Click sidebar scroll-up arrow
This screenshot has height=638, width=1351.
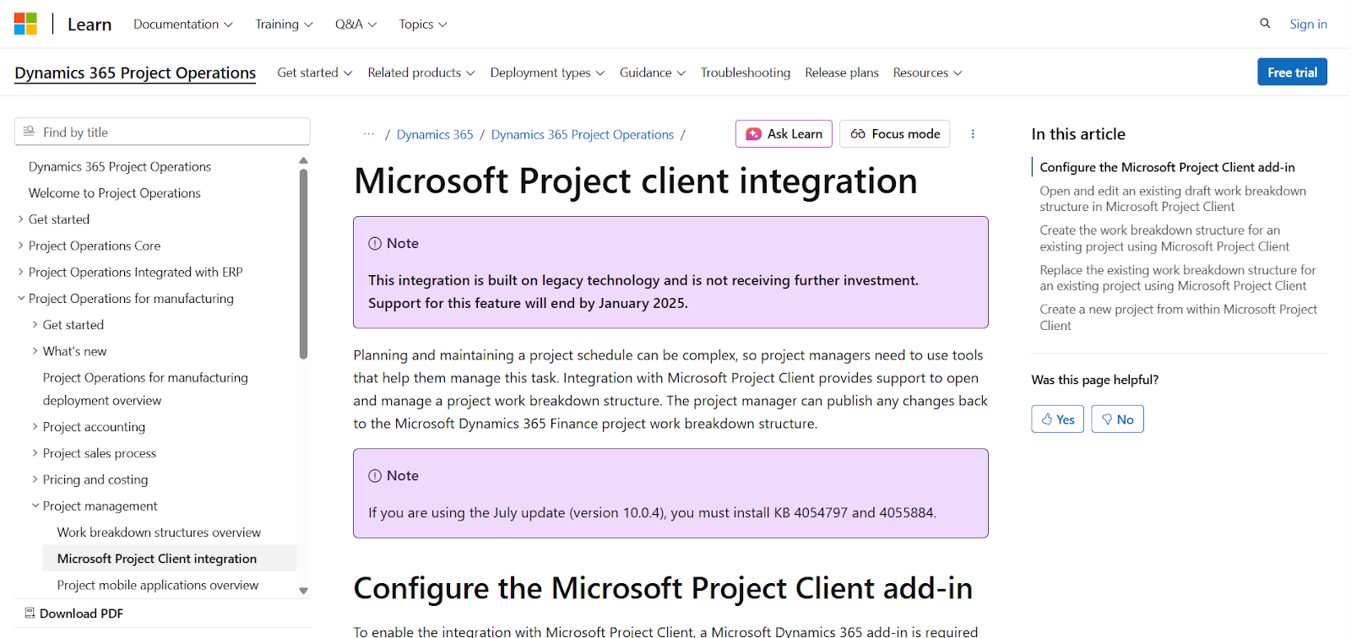(x=303, y=160)
